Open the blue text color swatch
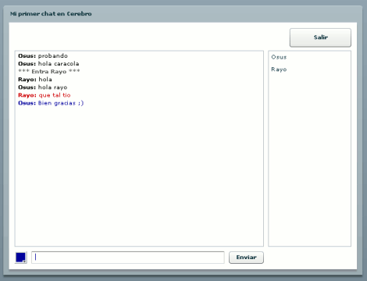Image resolution: width=367 pixels, height=281 pixels. 21,258
